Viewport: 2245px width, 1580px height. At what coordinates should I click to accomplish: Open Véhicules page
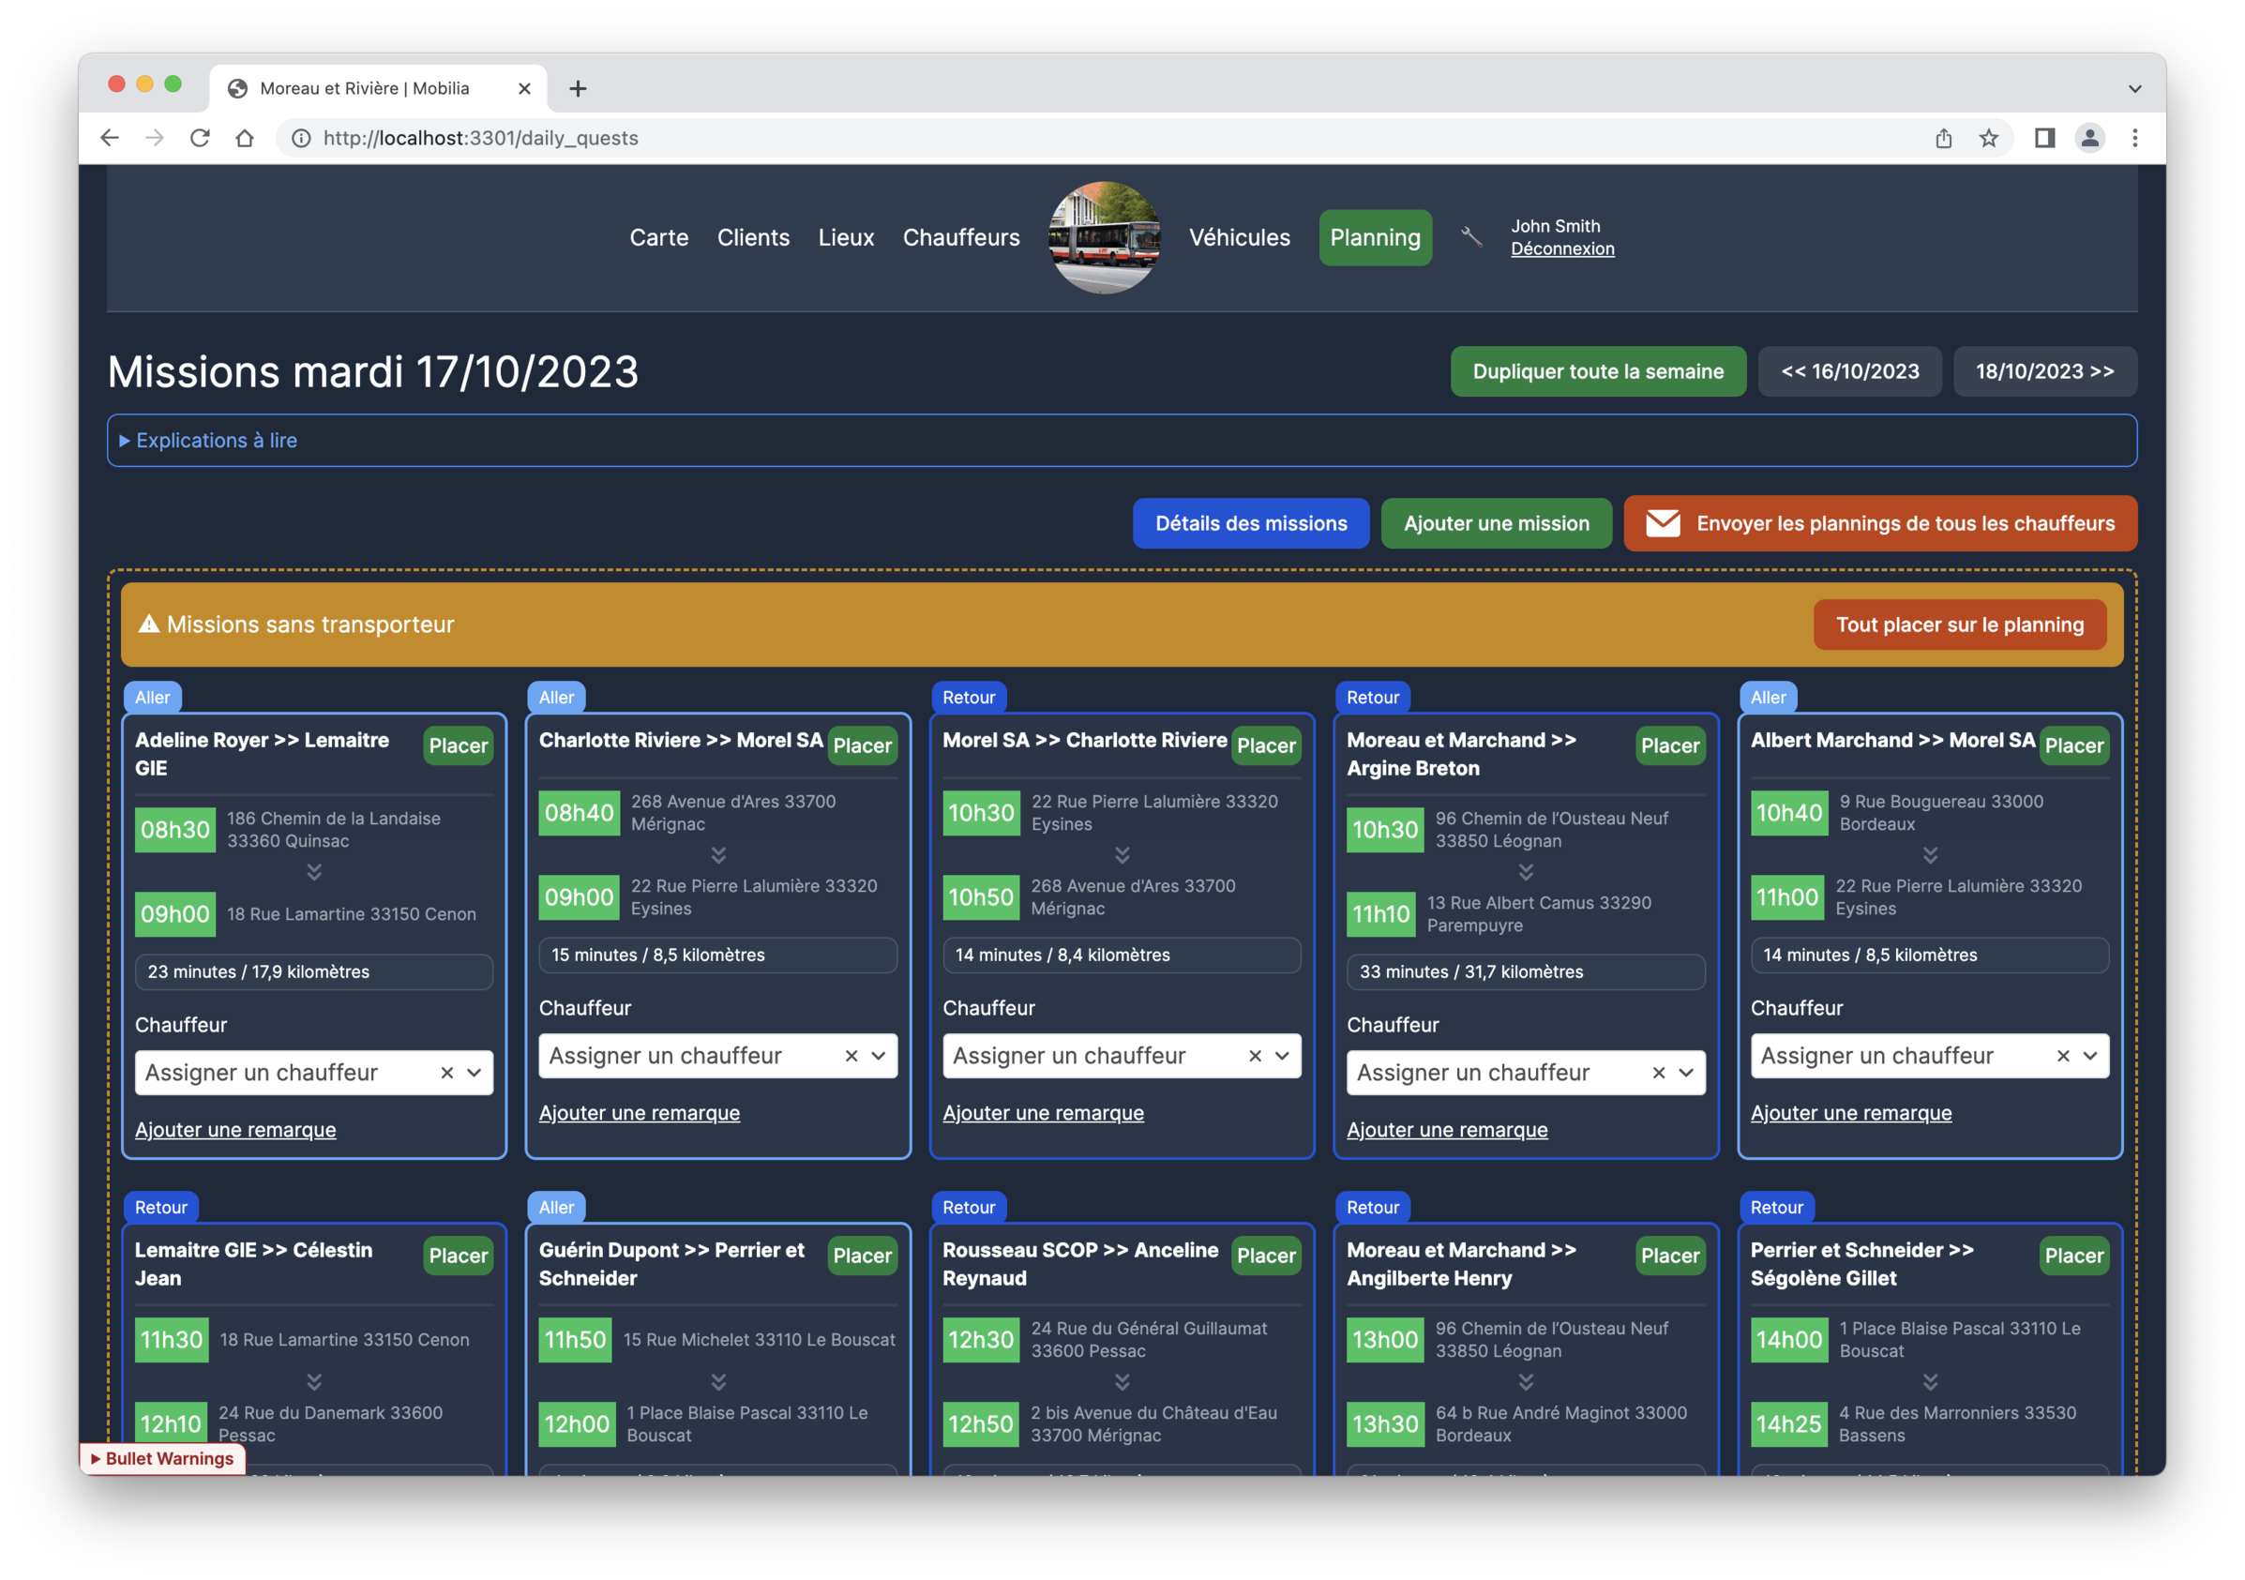[x=1239, y=237]
